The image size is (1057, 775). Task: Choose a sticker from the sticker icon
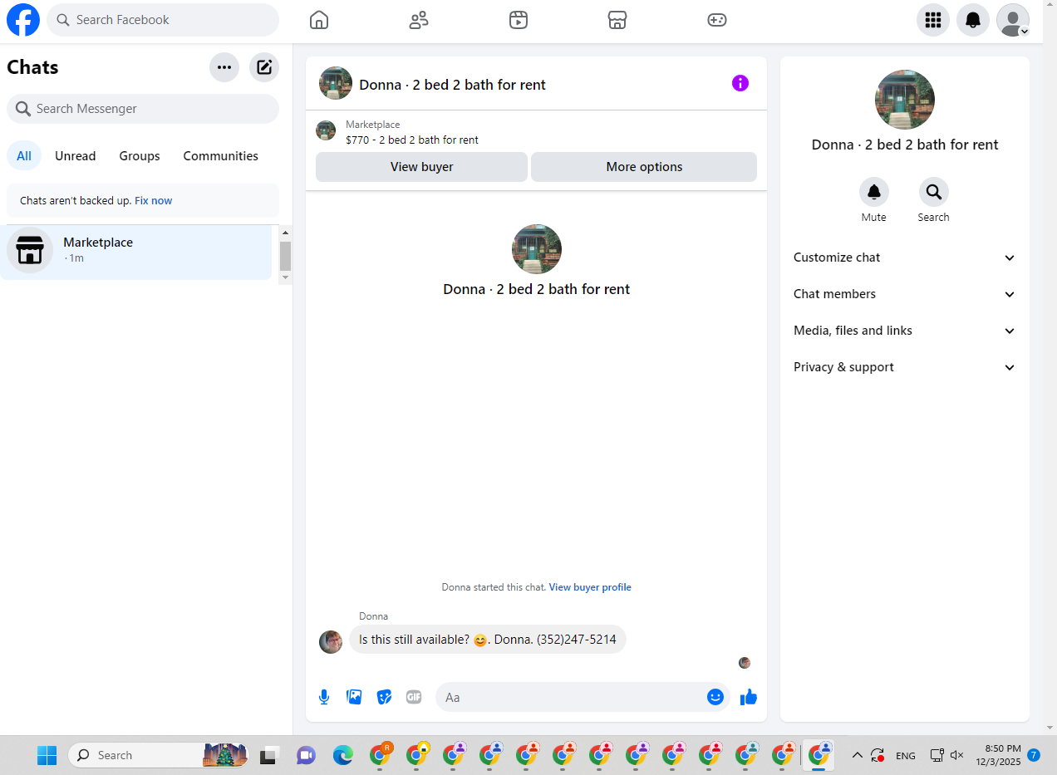click(384, 697)
